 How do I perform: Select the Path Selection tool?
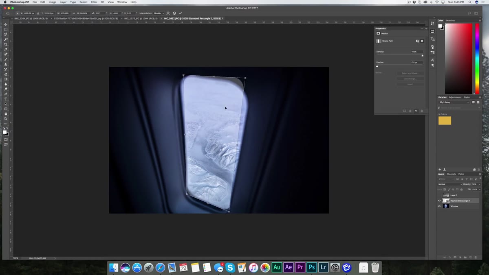[x=6, y=104]
